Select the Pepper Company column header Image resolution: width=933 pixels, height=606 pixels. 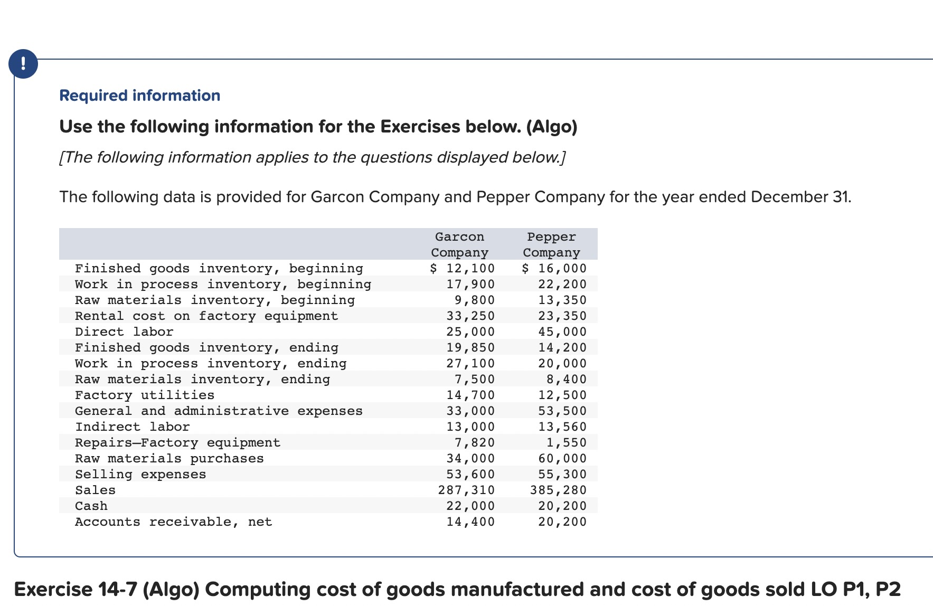point(551,244)
